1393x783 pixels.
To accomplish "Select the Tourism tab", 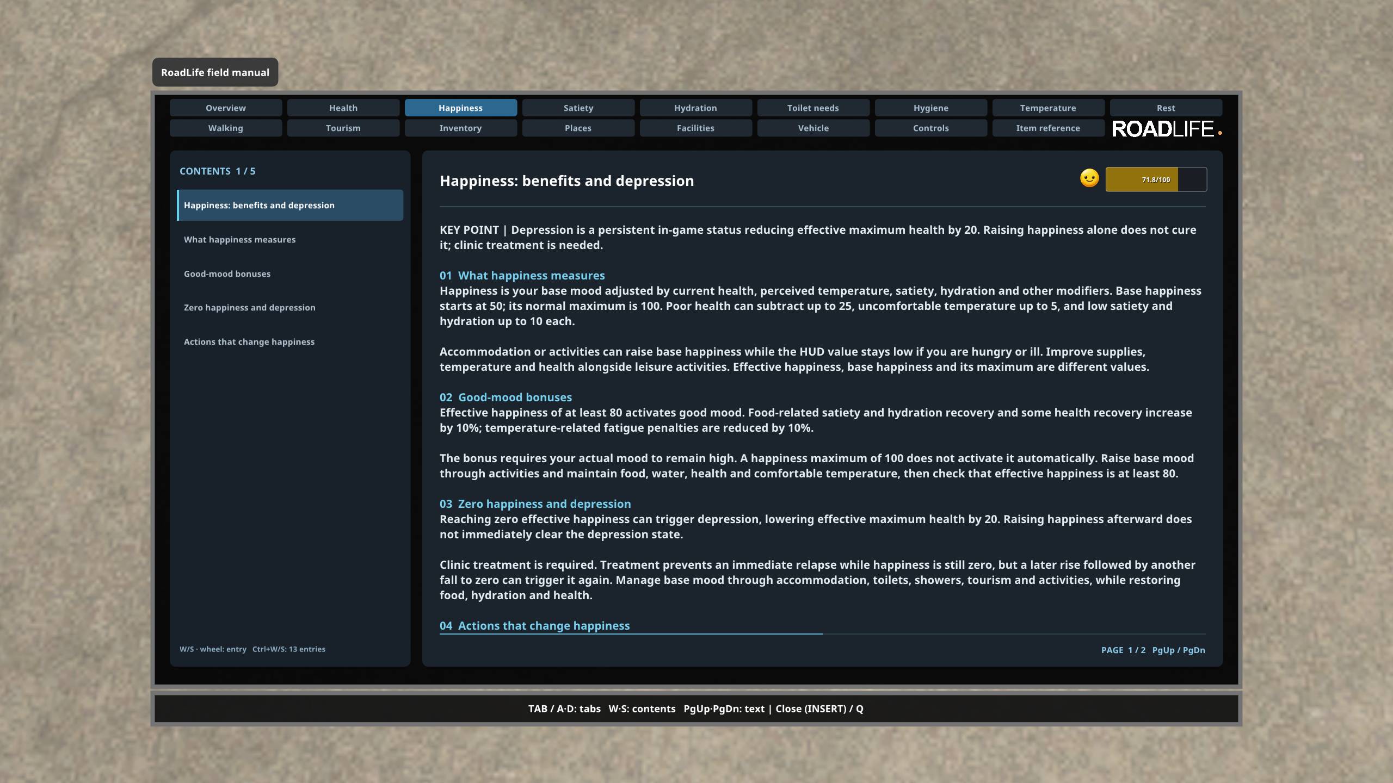I will point(343,128).
